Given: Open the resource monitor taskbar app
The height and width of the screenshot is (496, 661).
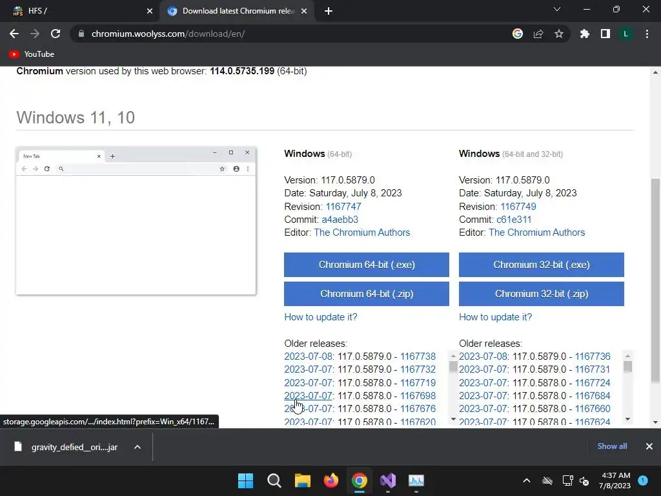Looking at the screenshot, I should coord(416,480).
